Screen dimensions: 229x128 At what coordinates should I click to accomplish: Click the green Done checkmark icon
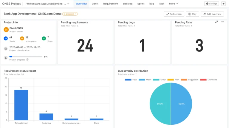tap(44, 38)
